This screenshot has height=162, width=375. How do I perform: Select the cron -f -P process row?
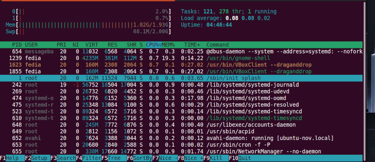click(181, 145)
